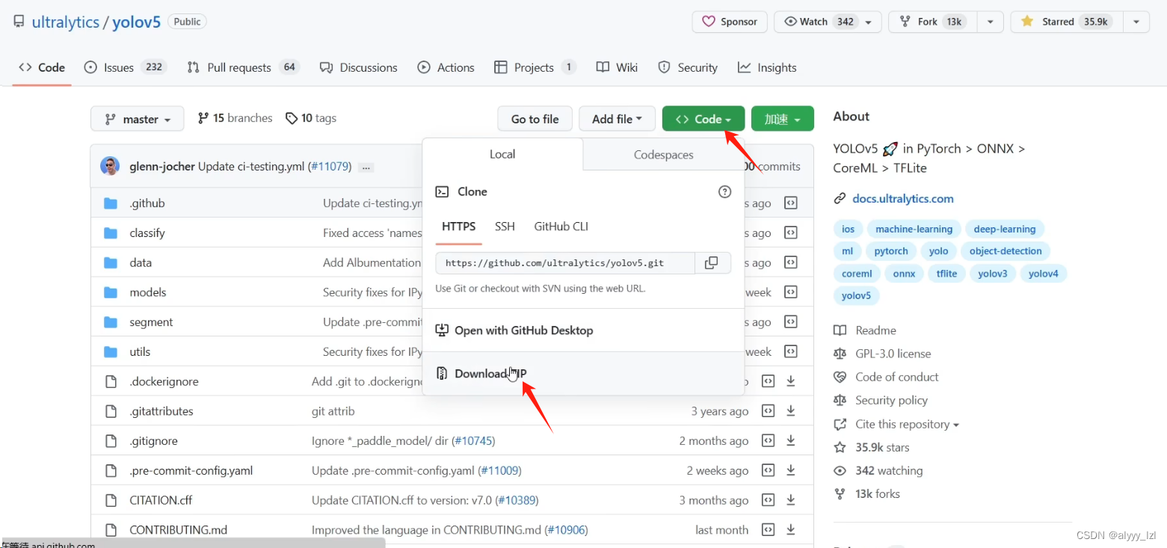Open the 13k forks link
This screenshot has height=548, width=1167.
tap(878, 493)
